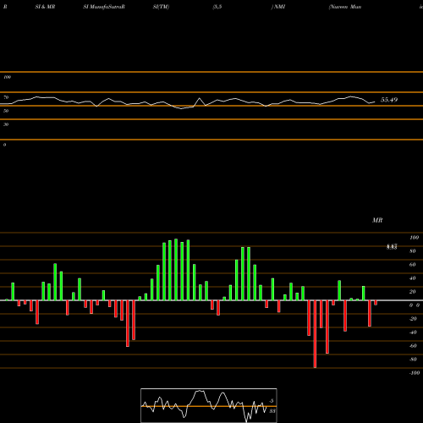The width and height of the screenshot is (423, 423).
Task: Click the 'SI MunafaSutraR' header text
Action: pyautogui.click(x=104, y=7)
